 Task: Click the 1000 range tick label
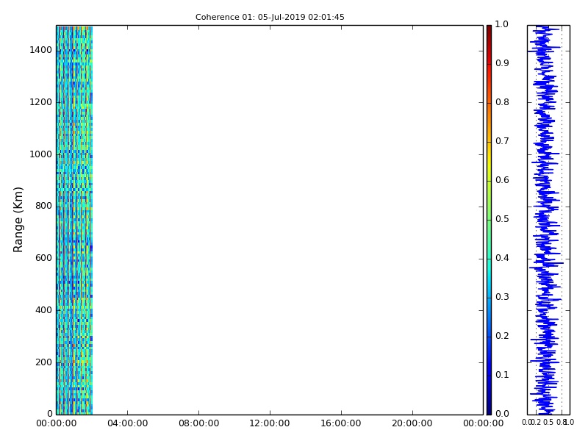point(41,154)
